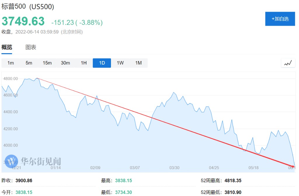Click the 3749.63 current price

point(23,21)
